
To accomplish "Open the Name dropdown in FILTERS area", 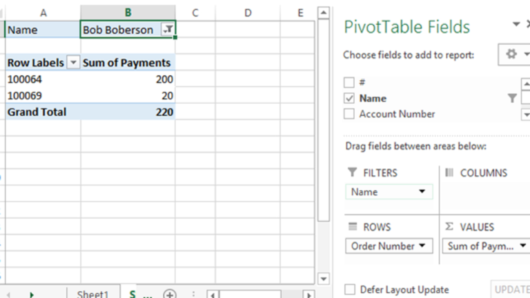I will 422,192.
